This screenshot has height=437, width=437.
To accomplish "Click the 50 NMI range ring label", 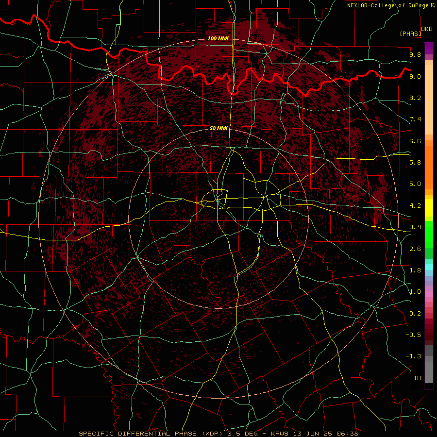I will click(218, 128).
